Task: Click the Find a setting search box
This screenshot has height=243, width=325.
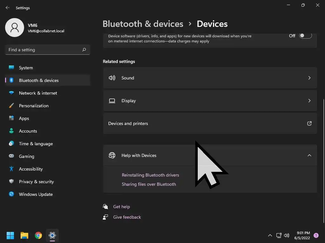Action: pos(44,50)
